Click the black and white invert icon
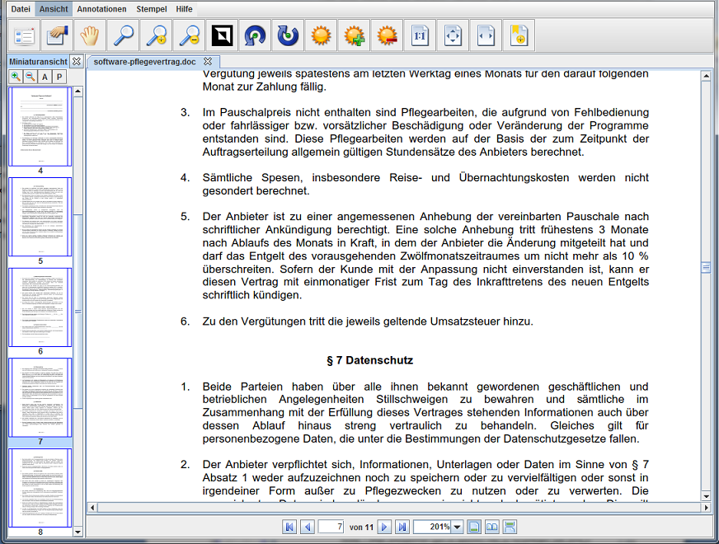719x544 pixels. tap(222, 35)
